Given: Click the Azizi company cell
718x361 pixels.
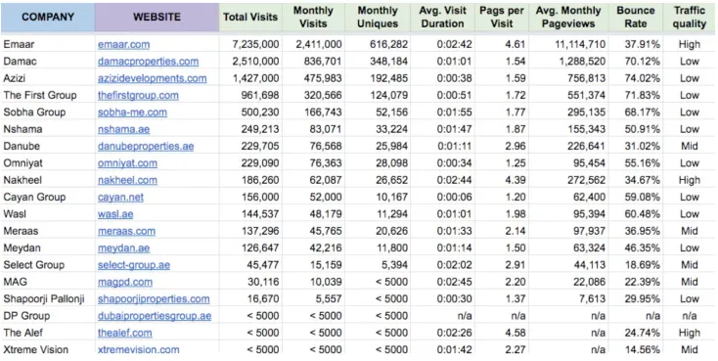Looking at the screenshot, I should click(48, 78).
